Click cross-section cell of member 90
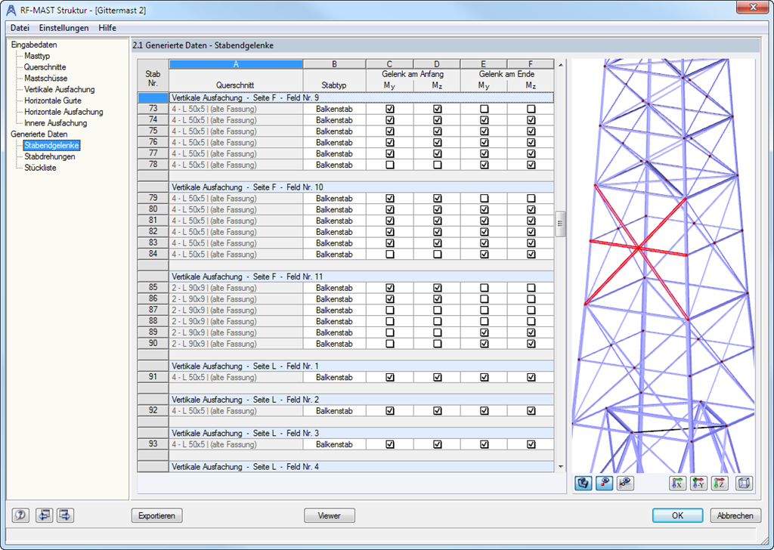The height and width of the screenshot is (550, 774). click(x=236, y=344)
